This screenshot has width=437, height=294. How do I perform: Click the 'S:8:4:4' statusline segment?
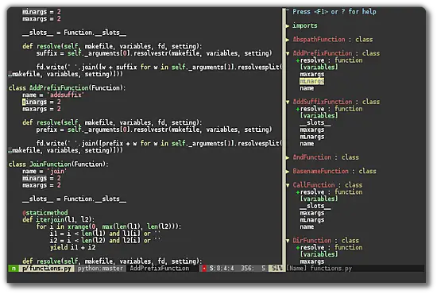(x=222, y=269)
